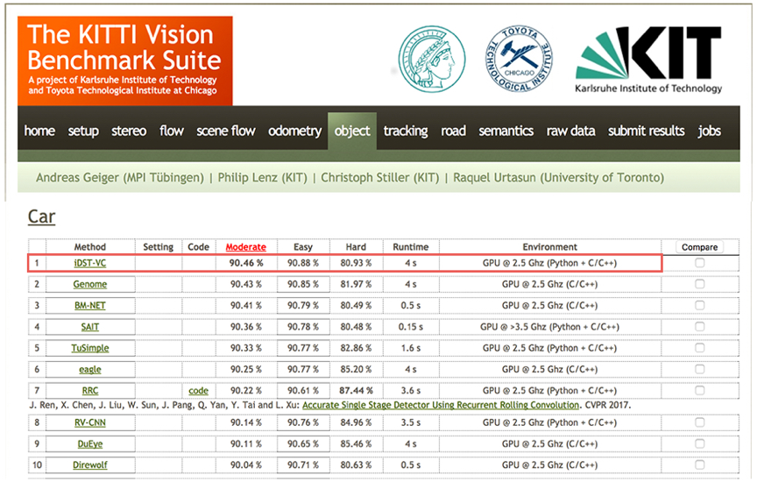The image size is (757, 482).
Task: Enable the Compare checkbox for RRC row
Action: coord(699,390)
